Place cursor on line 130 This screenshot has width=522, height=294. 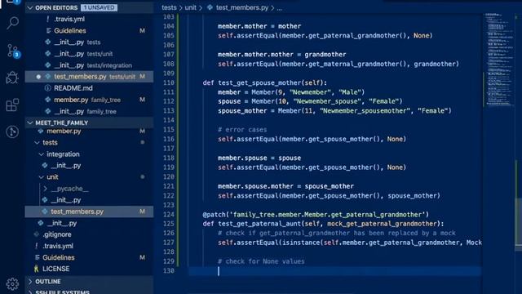334,271
